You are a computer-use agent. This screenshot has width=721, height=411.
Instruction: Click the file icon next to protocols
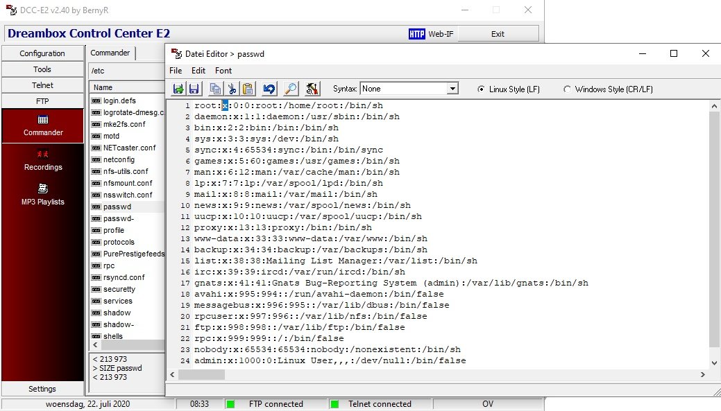96,242
